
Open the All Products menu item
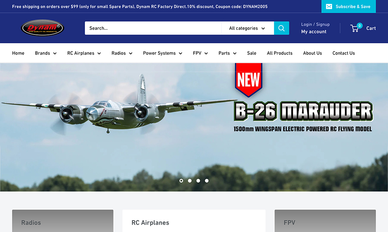(x=280, y=53)
